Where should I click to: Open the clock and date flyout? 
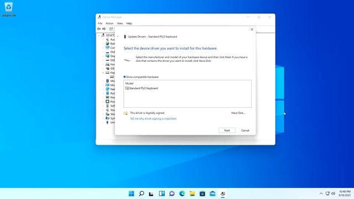[x=345, y=193]
